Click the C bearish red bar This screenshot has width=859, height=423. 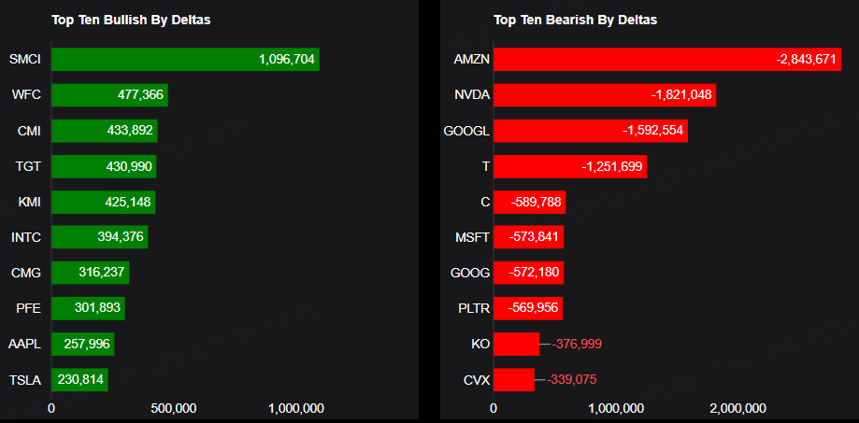[530, 202]
